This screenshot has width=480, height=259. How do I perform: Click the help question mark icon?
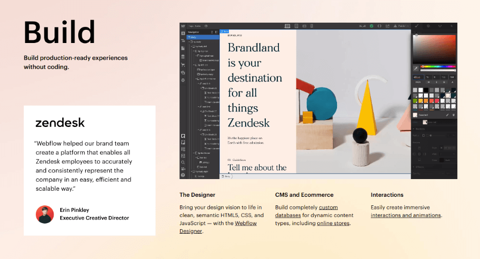[x=183, y=175]
